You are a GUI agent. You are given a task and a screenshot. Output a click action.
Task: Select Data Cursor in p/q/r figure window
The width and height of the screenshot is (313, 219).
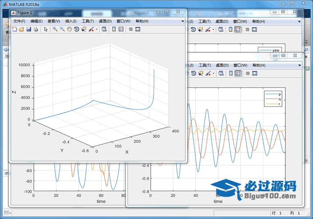[x=200, y=73]
